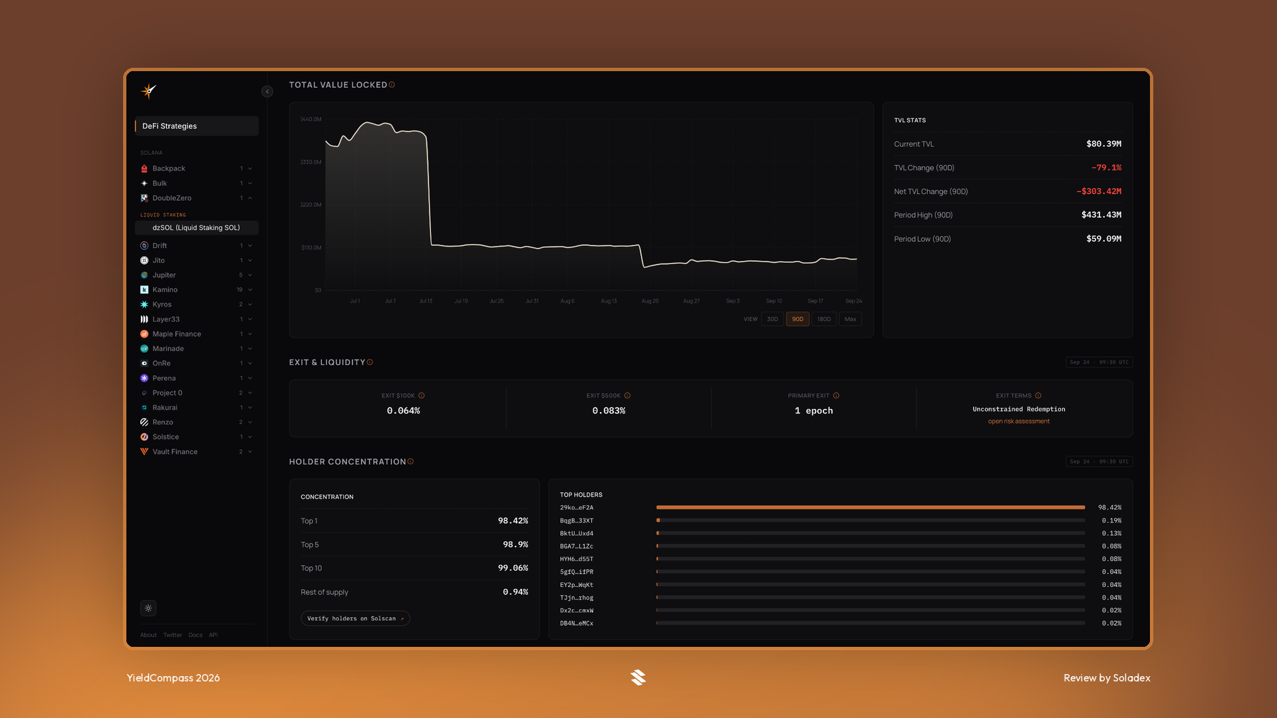
Task: Expand the Bulk strategies chevron
Action: coord(250,183)
